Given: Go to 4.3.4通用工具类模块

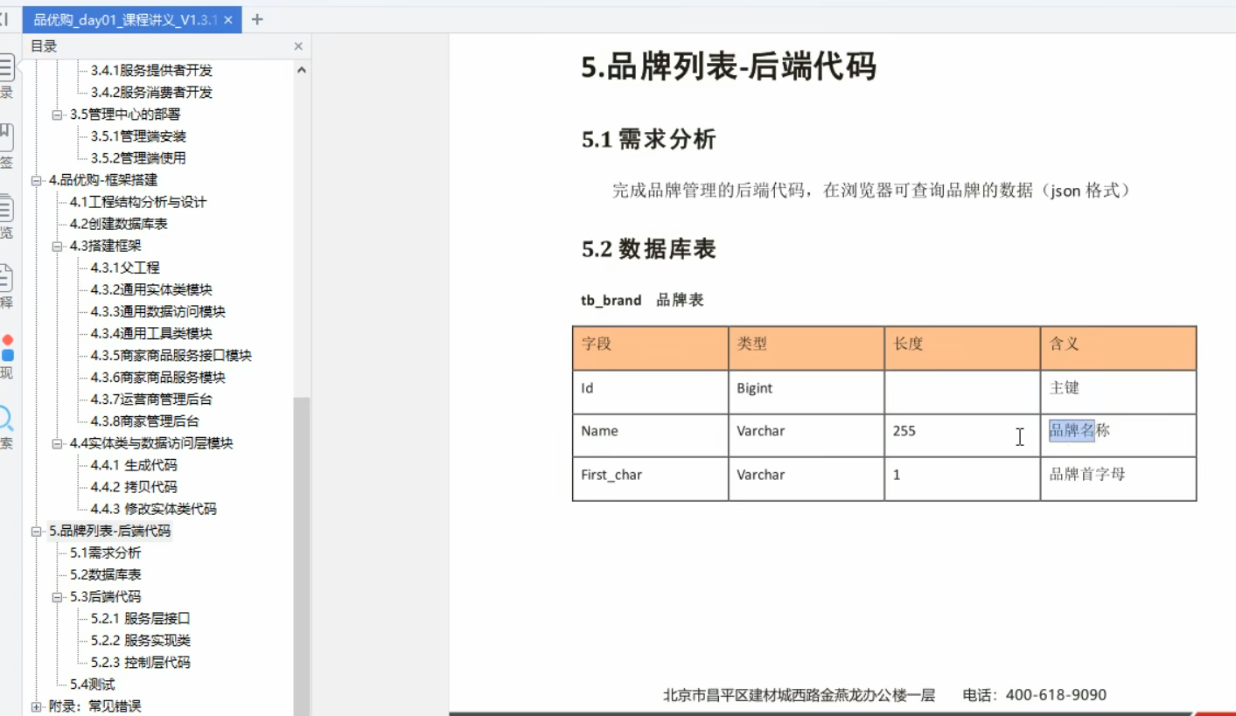Looking at the screenshot, I should 151,333.
